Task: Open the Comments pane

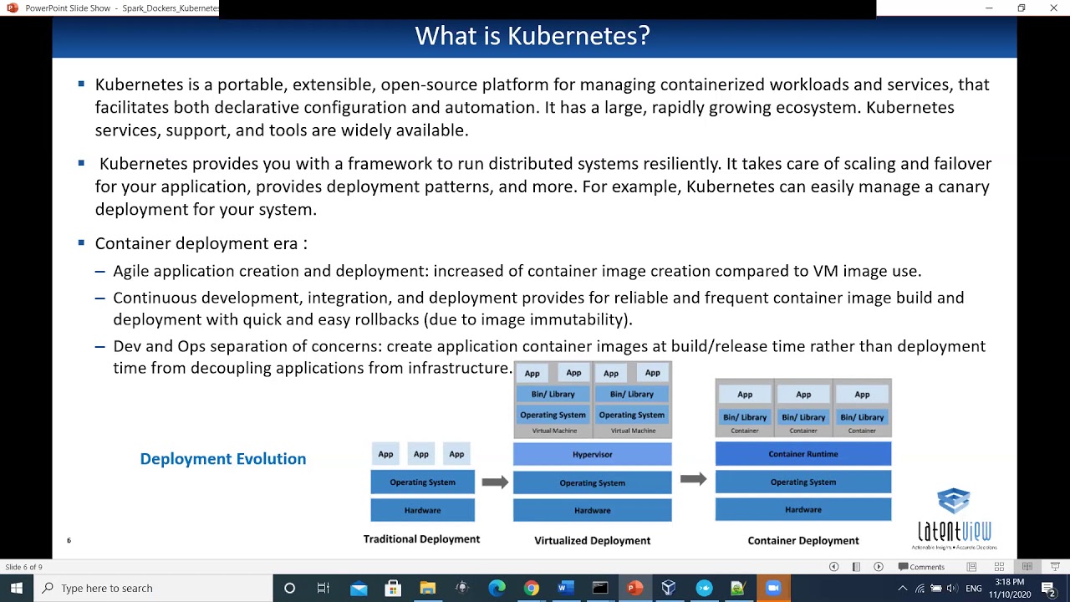Action: click(x=921, y=567)
